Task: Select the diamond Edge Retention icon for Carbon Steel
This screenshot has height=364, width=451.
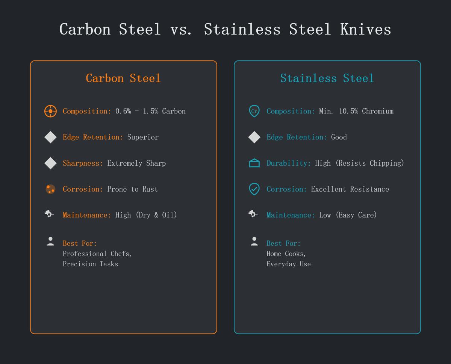Action: click(x=50, y=137)
